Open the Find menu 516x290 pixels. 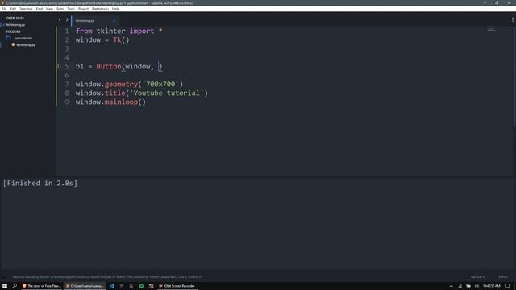tap(40, 9)
